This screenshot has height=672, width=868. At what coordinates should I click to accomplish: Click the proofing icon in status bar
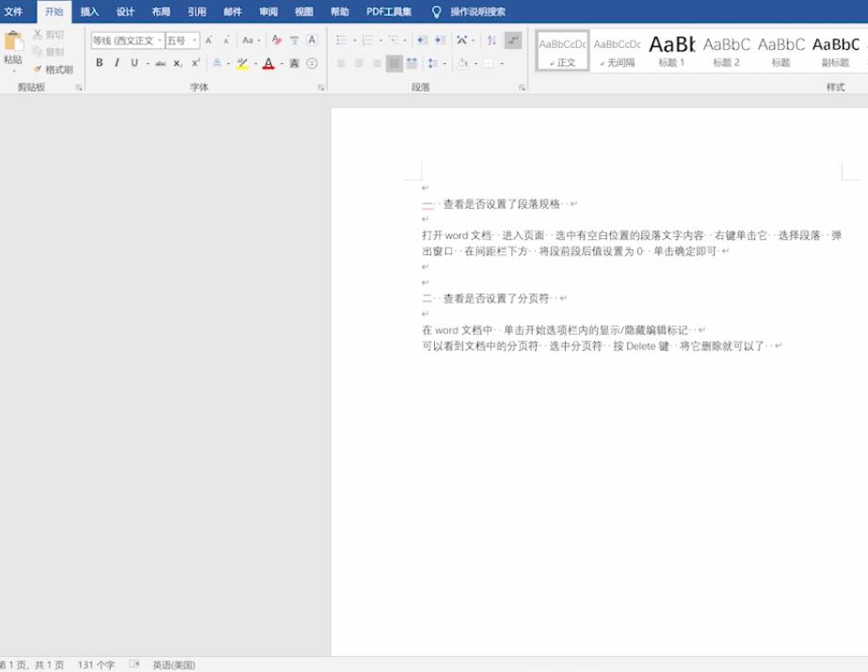click(x=134, y=664)
